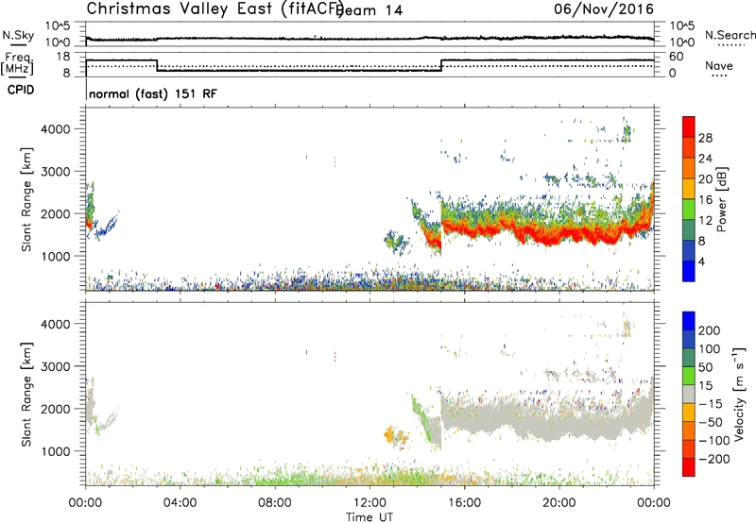Choose the orange power swatch between 20 and 24

(689, 168)
